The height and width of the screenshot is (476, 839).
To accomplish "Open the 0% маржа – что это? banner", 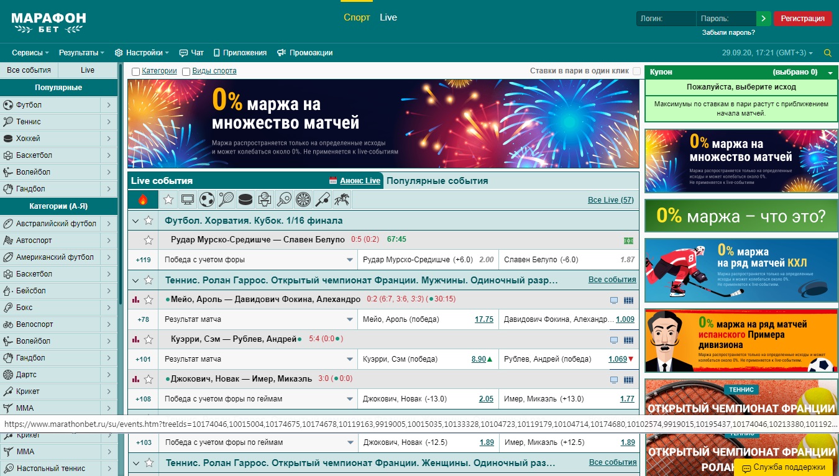I will [741, 216].
